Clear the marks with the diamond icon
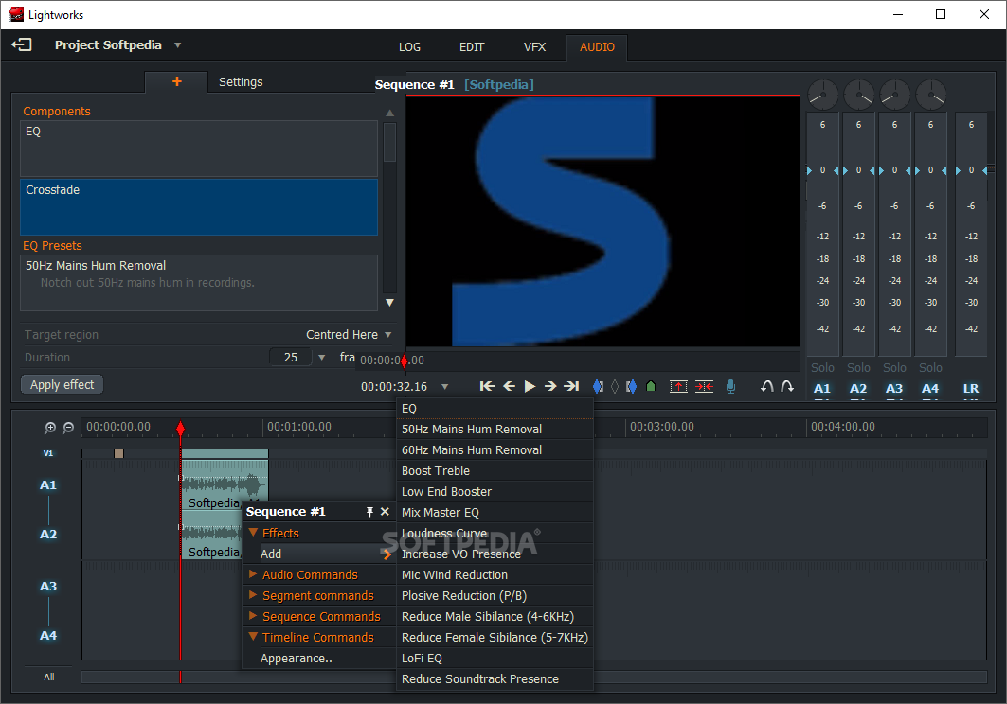Viewport: 1007px width, 704px height. (x=615, y=386)
